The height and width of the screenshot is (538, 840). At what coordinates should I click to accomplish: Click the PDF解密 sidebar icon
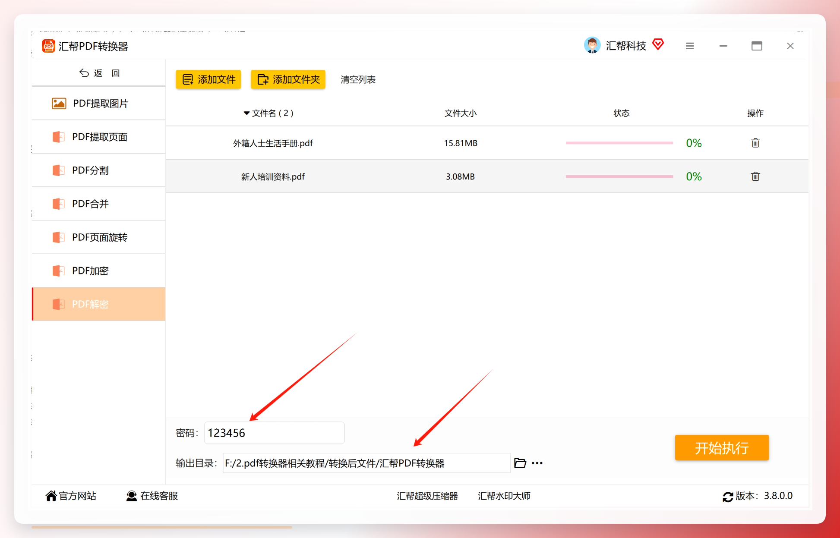59,304
